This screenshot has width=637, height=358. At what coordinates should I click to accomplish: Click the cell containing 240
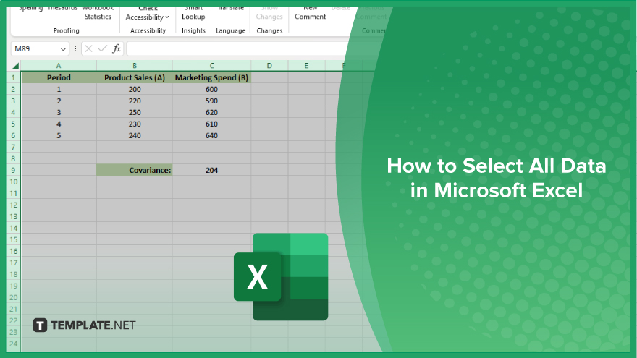pyautogui.click(x=135, y=135)
